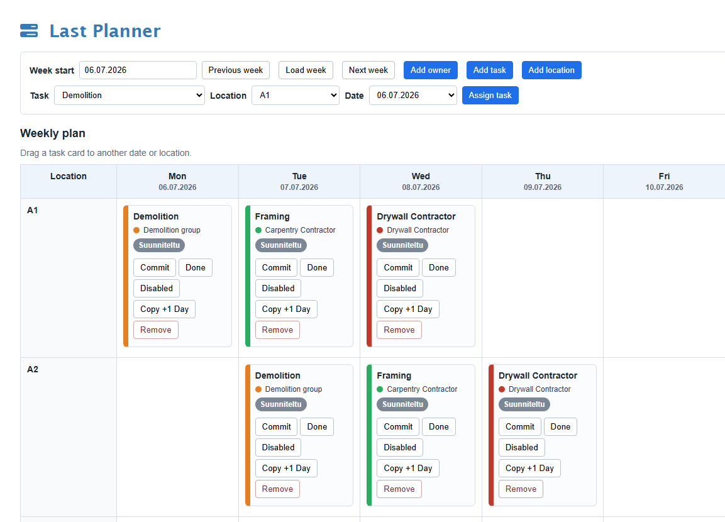The height and width of the screenshot is (522, 725).
Task: Click the orange dot on A1 Demolition card
Action: click(x=136, y=230)
